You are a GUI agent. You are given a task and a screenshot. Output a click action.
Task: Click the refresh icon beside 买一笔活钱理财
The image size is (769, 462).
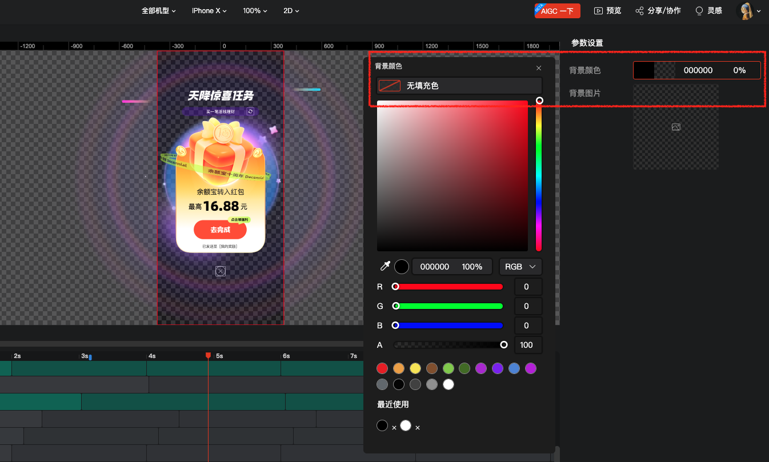250,111
